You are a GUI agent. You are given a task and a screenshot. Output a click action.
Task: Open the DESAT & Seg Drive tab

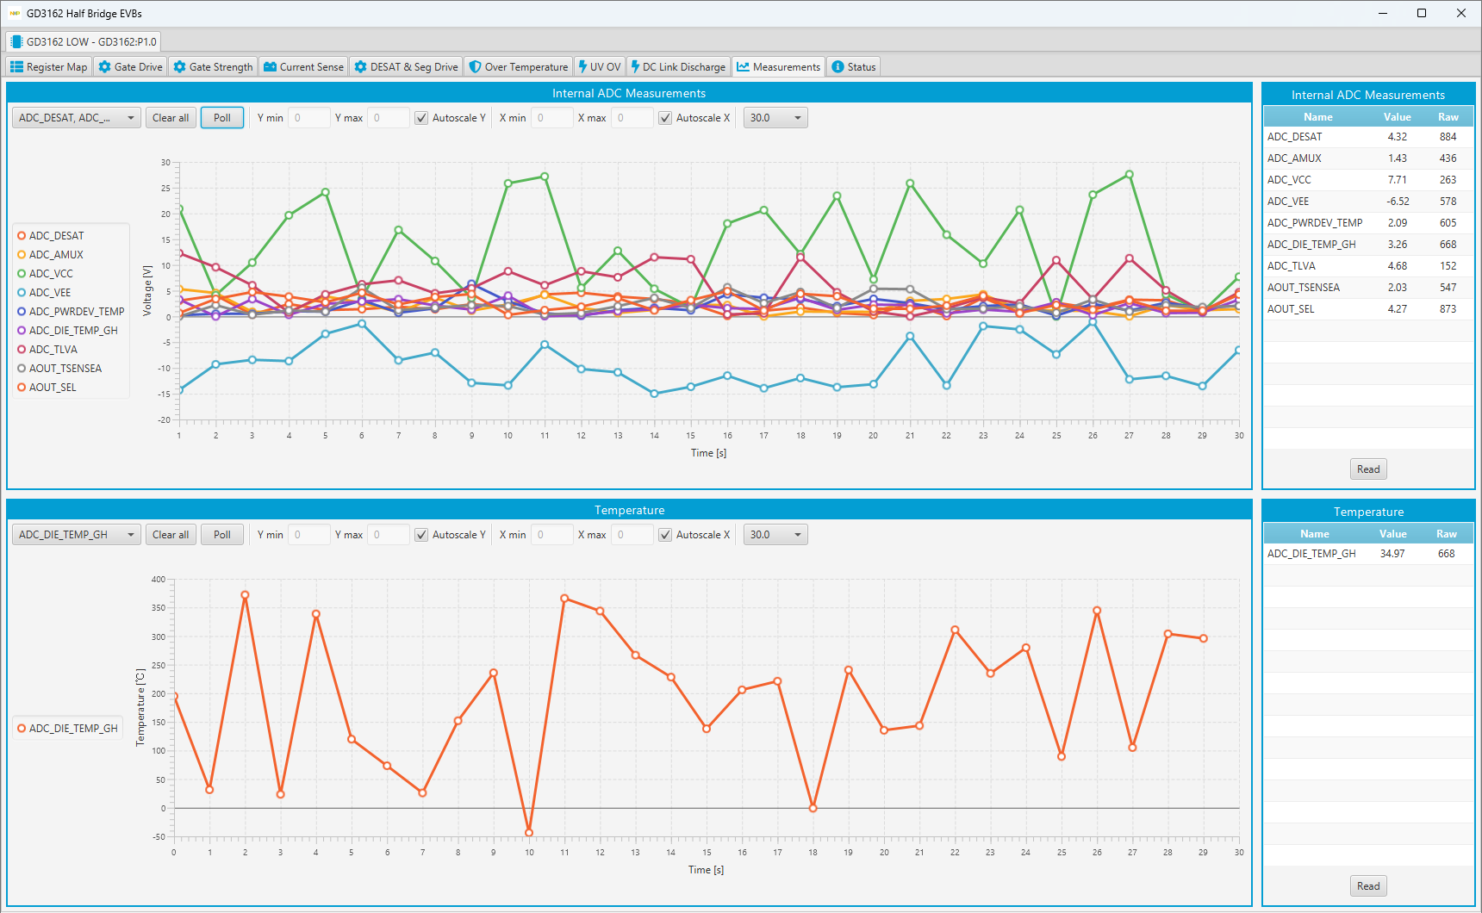coord(406,67)
